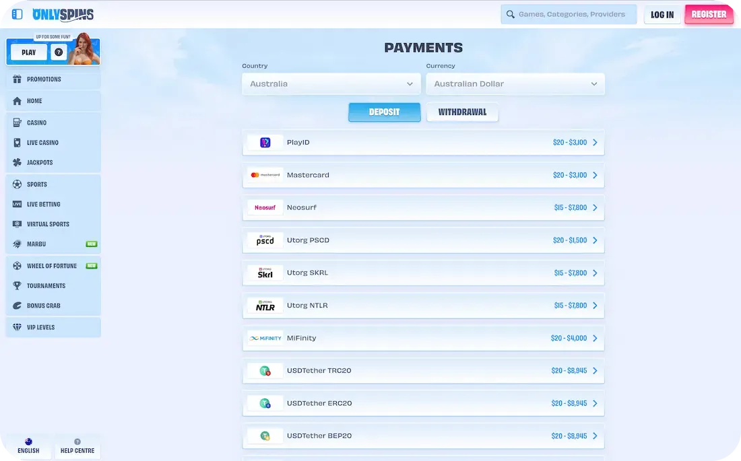Click the Live Betting icon
The image size is (741, 461).
(x=17, y=204)
